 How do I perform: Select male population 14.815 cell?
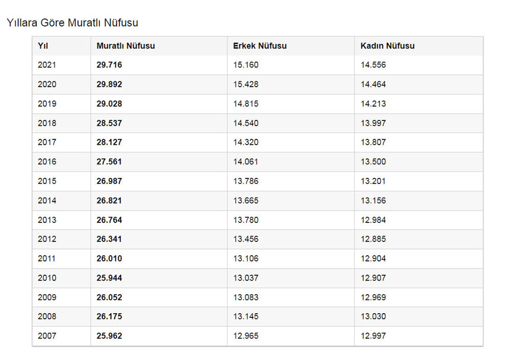click(245, 104)
